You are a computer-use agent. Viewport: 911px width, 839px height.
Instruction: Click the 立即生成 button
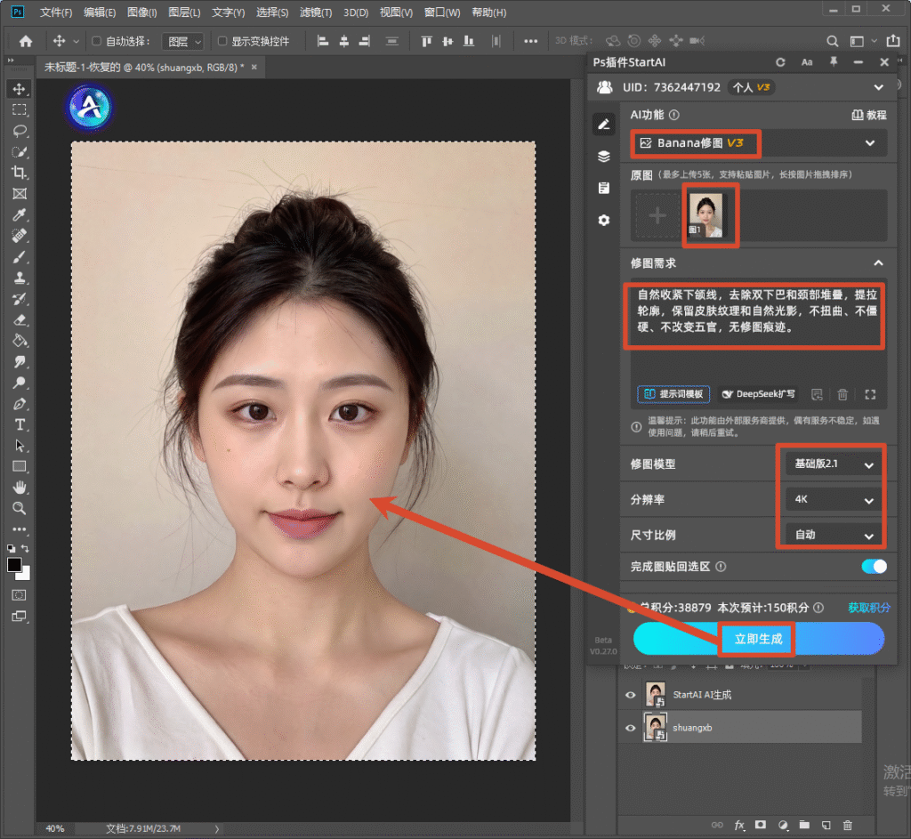click(759, 639)
